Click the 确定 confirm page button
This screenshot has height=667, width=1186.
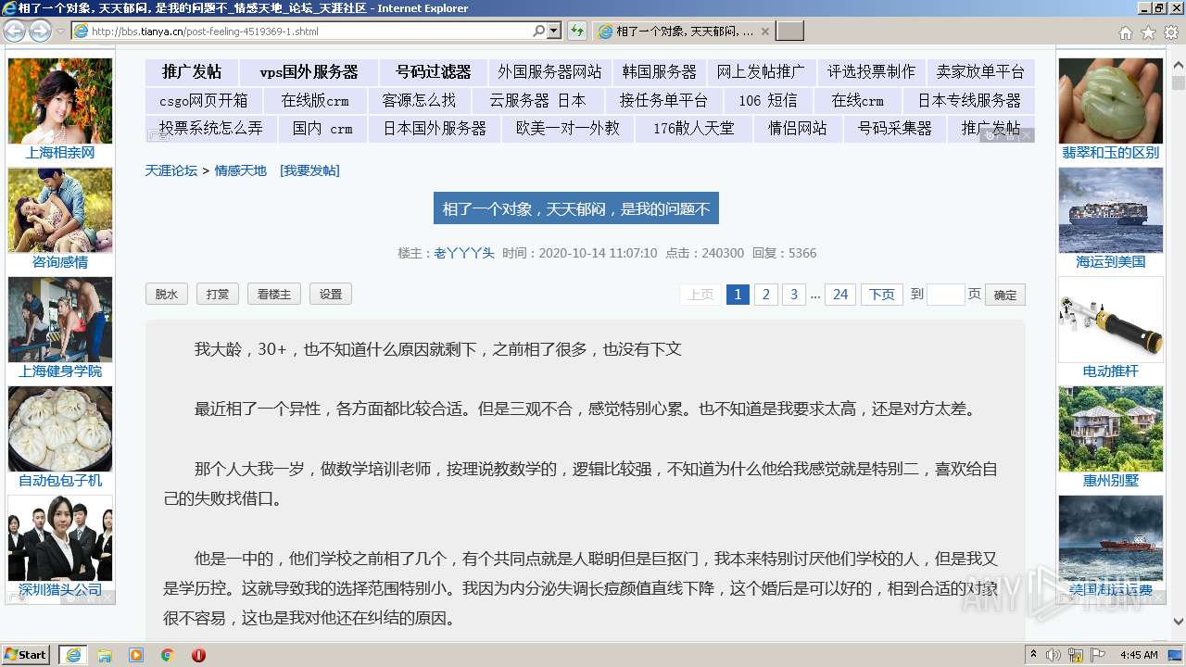click(1005, 295)
